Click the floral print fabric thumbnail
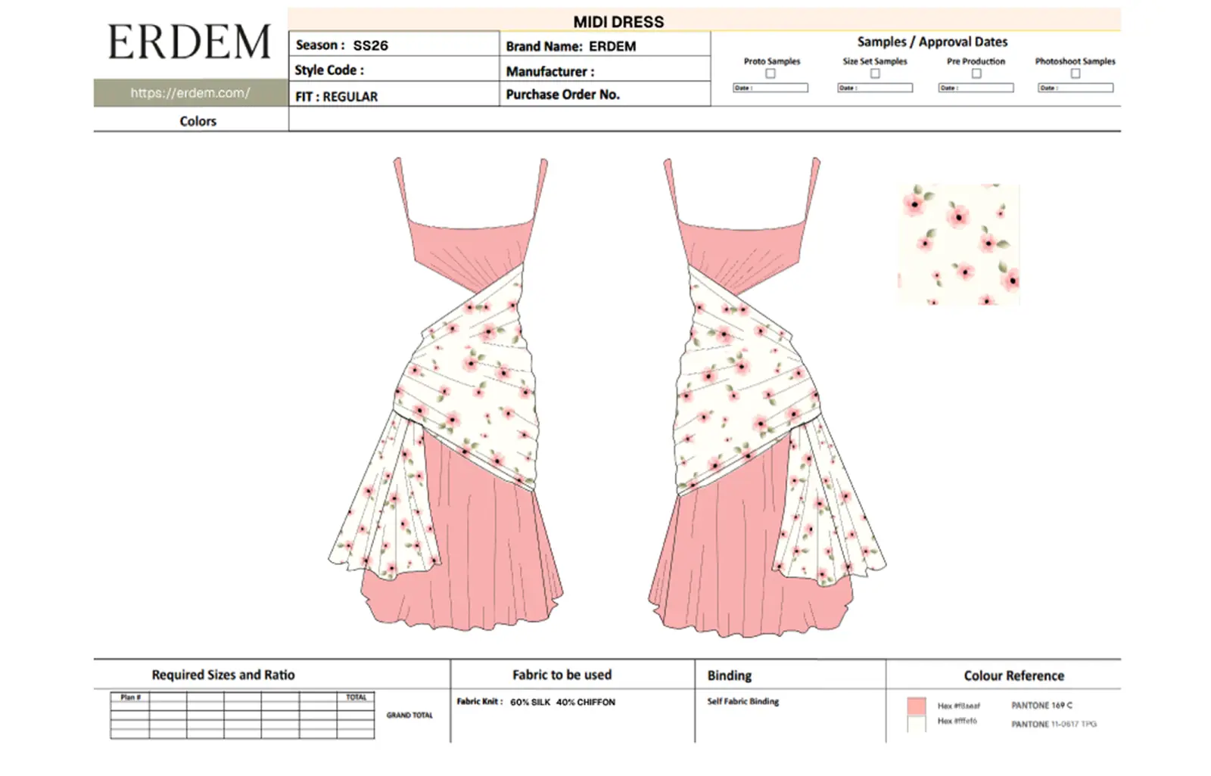This screenshot has height=776, width=1211. click(958, 244)
